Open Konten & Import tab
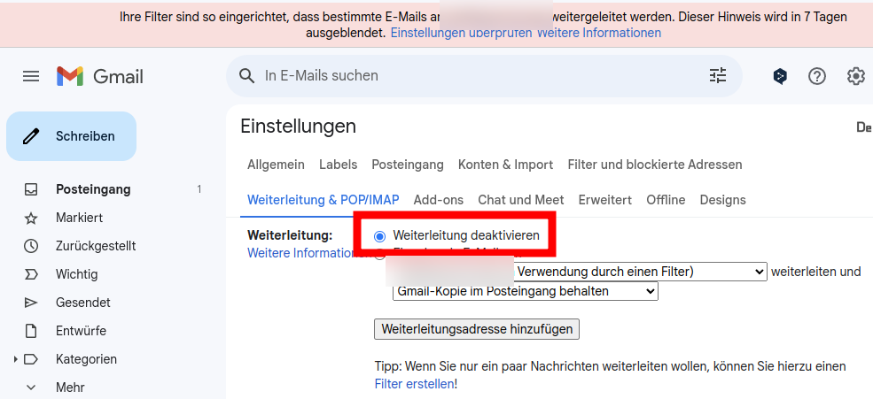 click(x=505, y=165)
